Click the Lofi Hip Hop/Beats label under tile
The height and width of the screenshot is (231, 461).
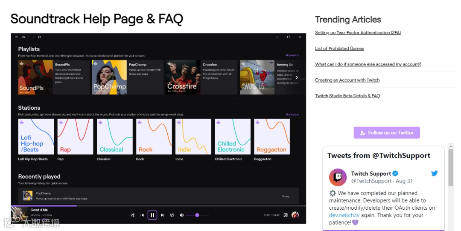tap(33, 159)
